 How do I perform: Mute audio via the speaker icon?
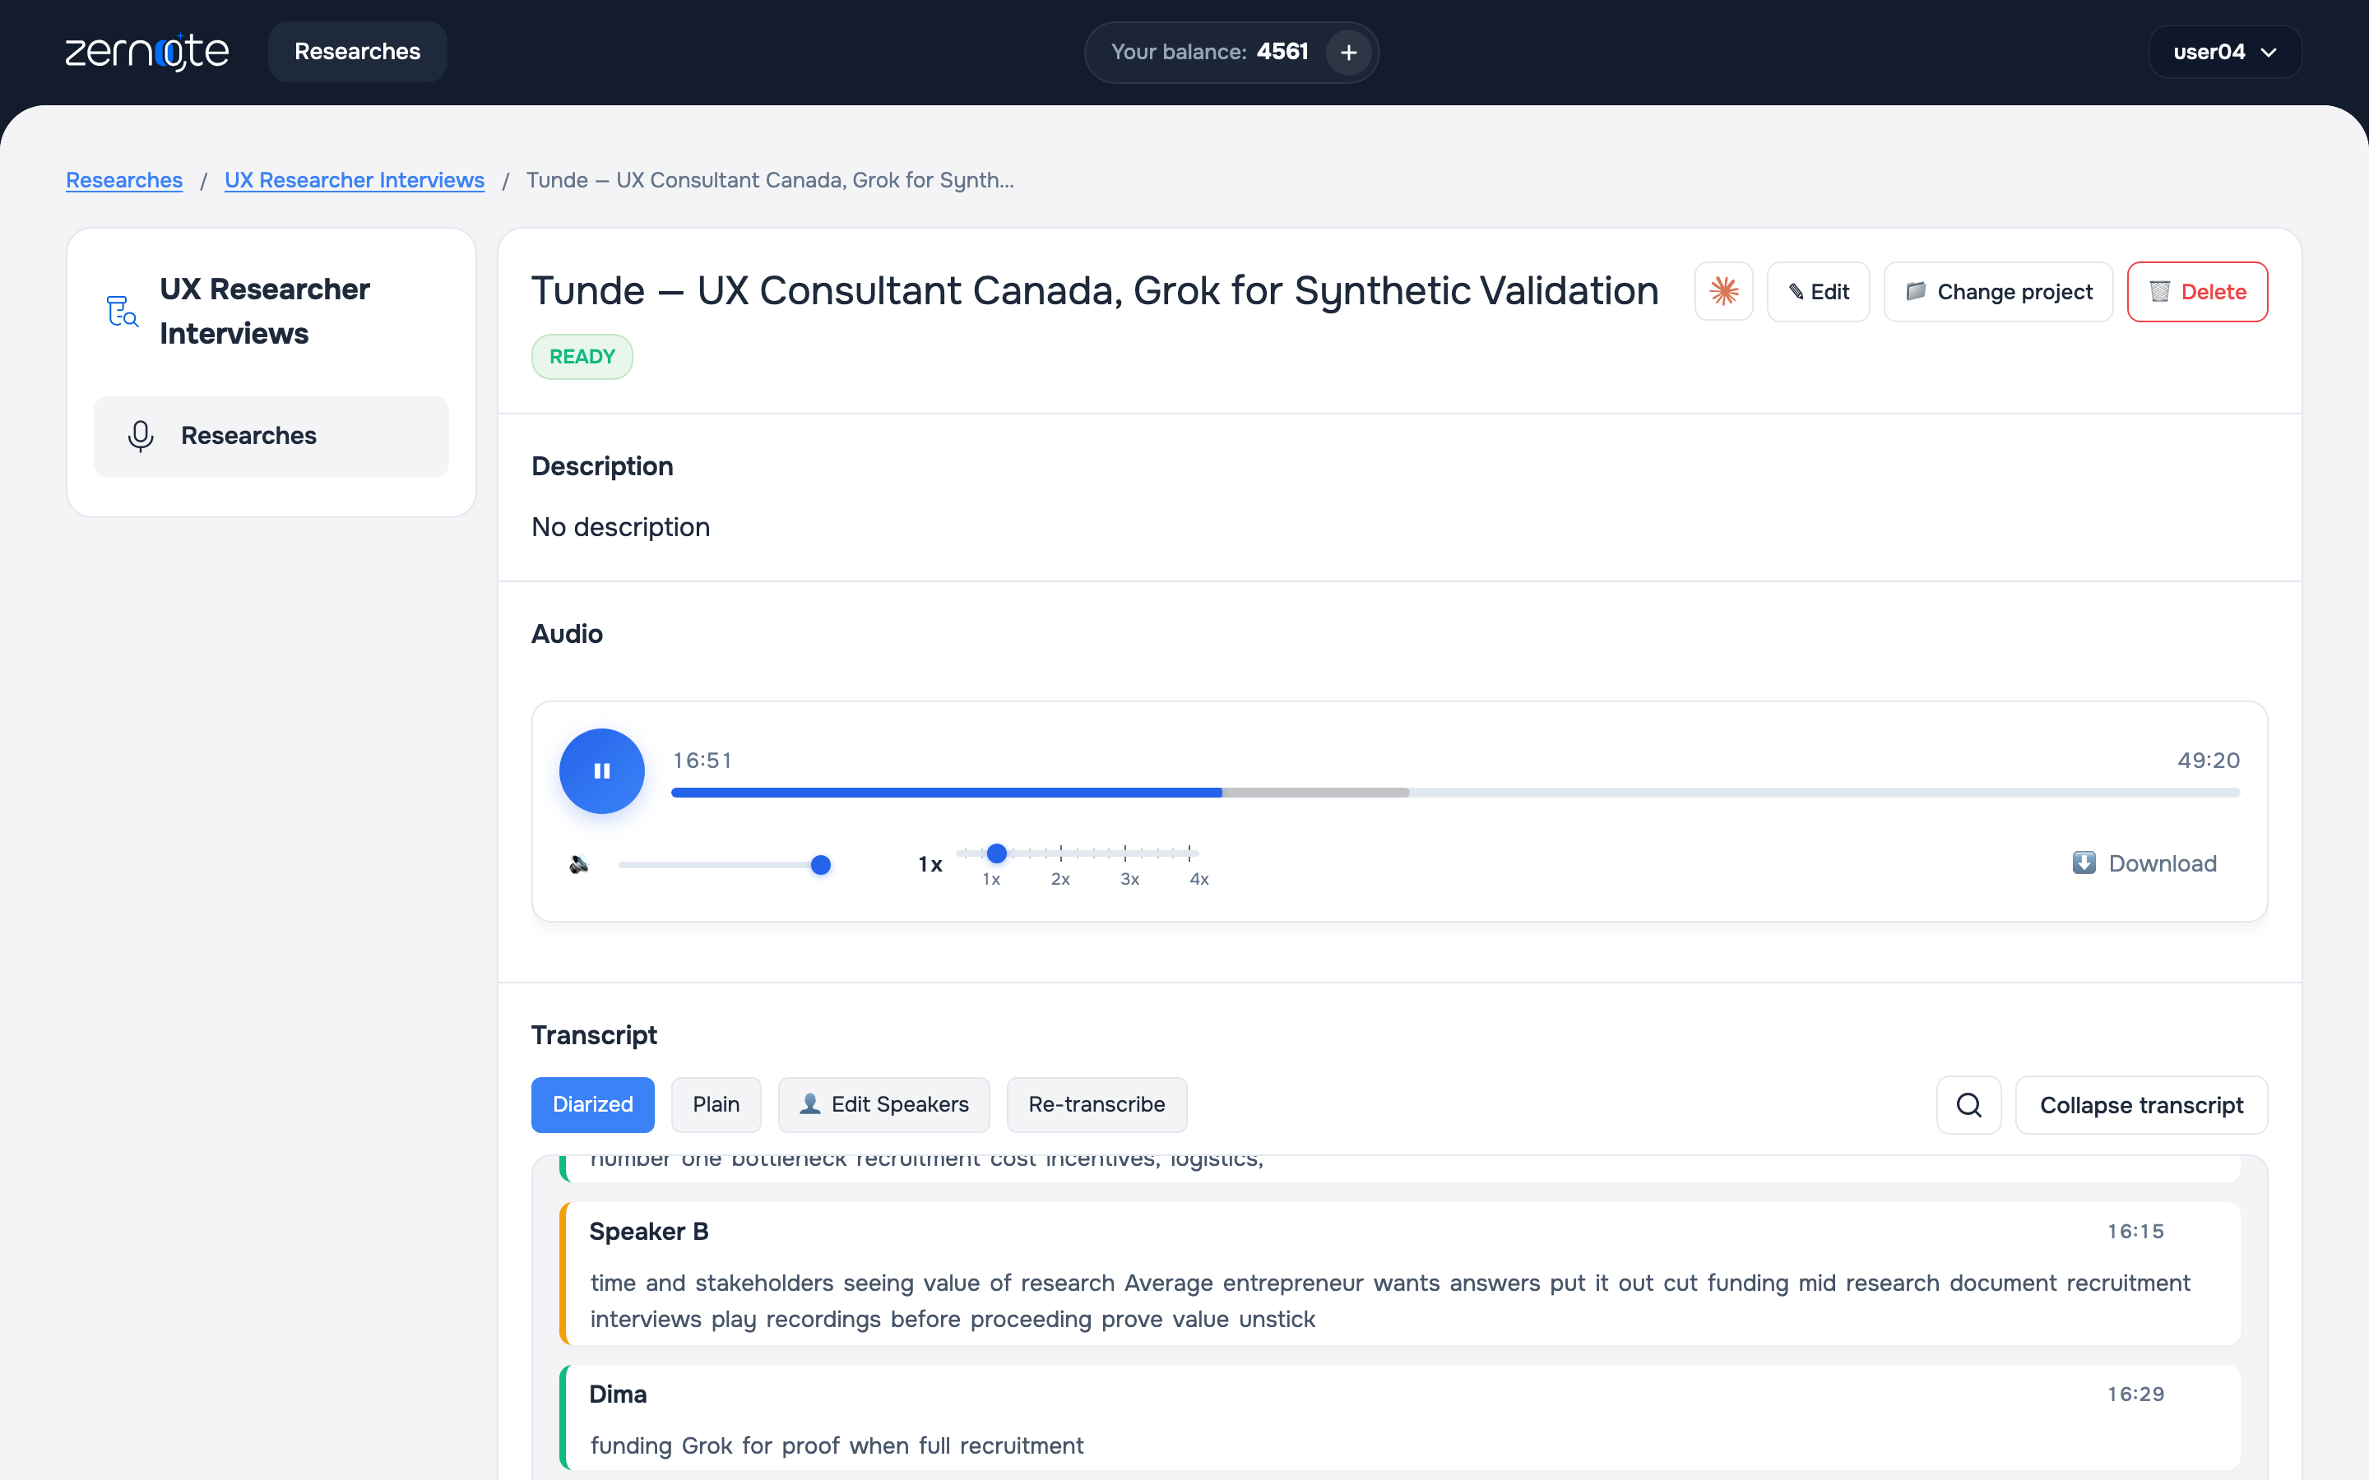(x=578, y=864)
